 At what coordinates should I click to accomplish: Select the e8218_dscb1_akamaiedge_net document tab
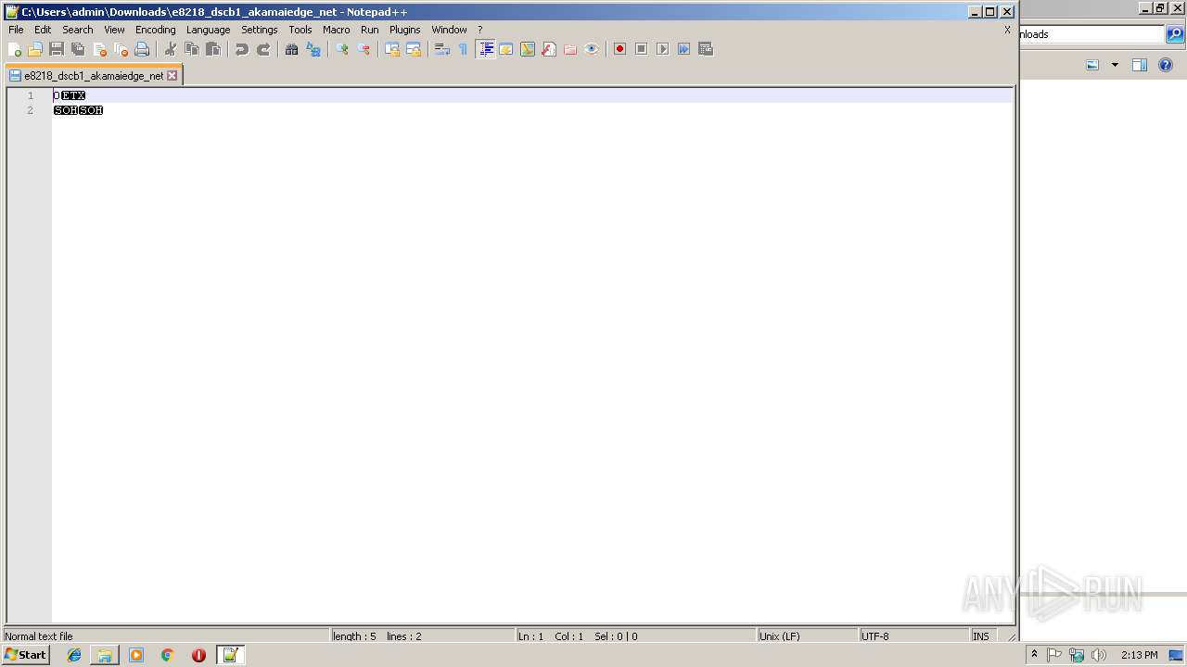[93, 75]
